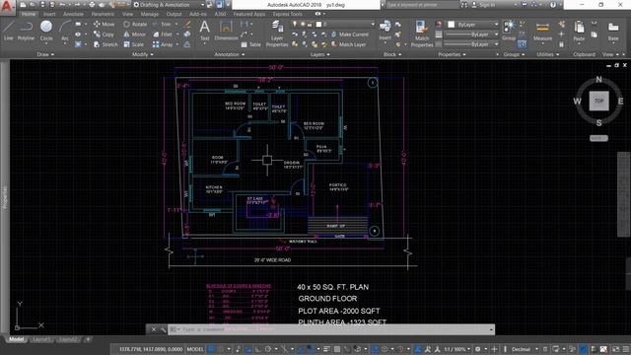Toggle grid display in status bar
Screen dimensions: 631x355
pos(211,349)
